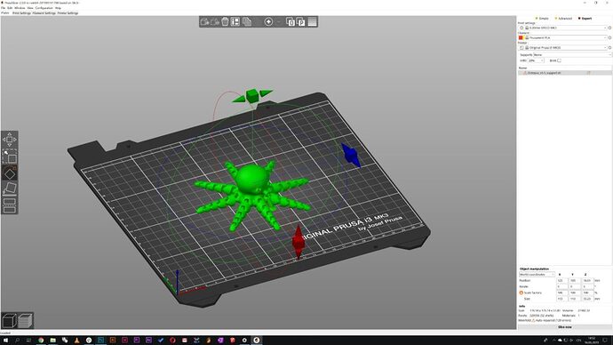Select the Move gizmo tool
613x345 pixels.
pyautogui.click(x=10, y=140)
